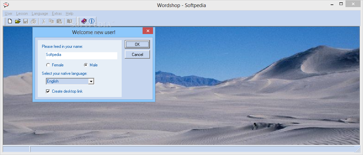Open the purple Help book icon
This screenshot has height=155, width=363.
pos(84,21)
